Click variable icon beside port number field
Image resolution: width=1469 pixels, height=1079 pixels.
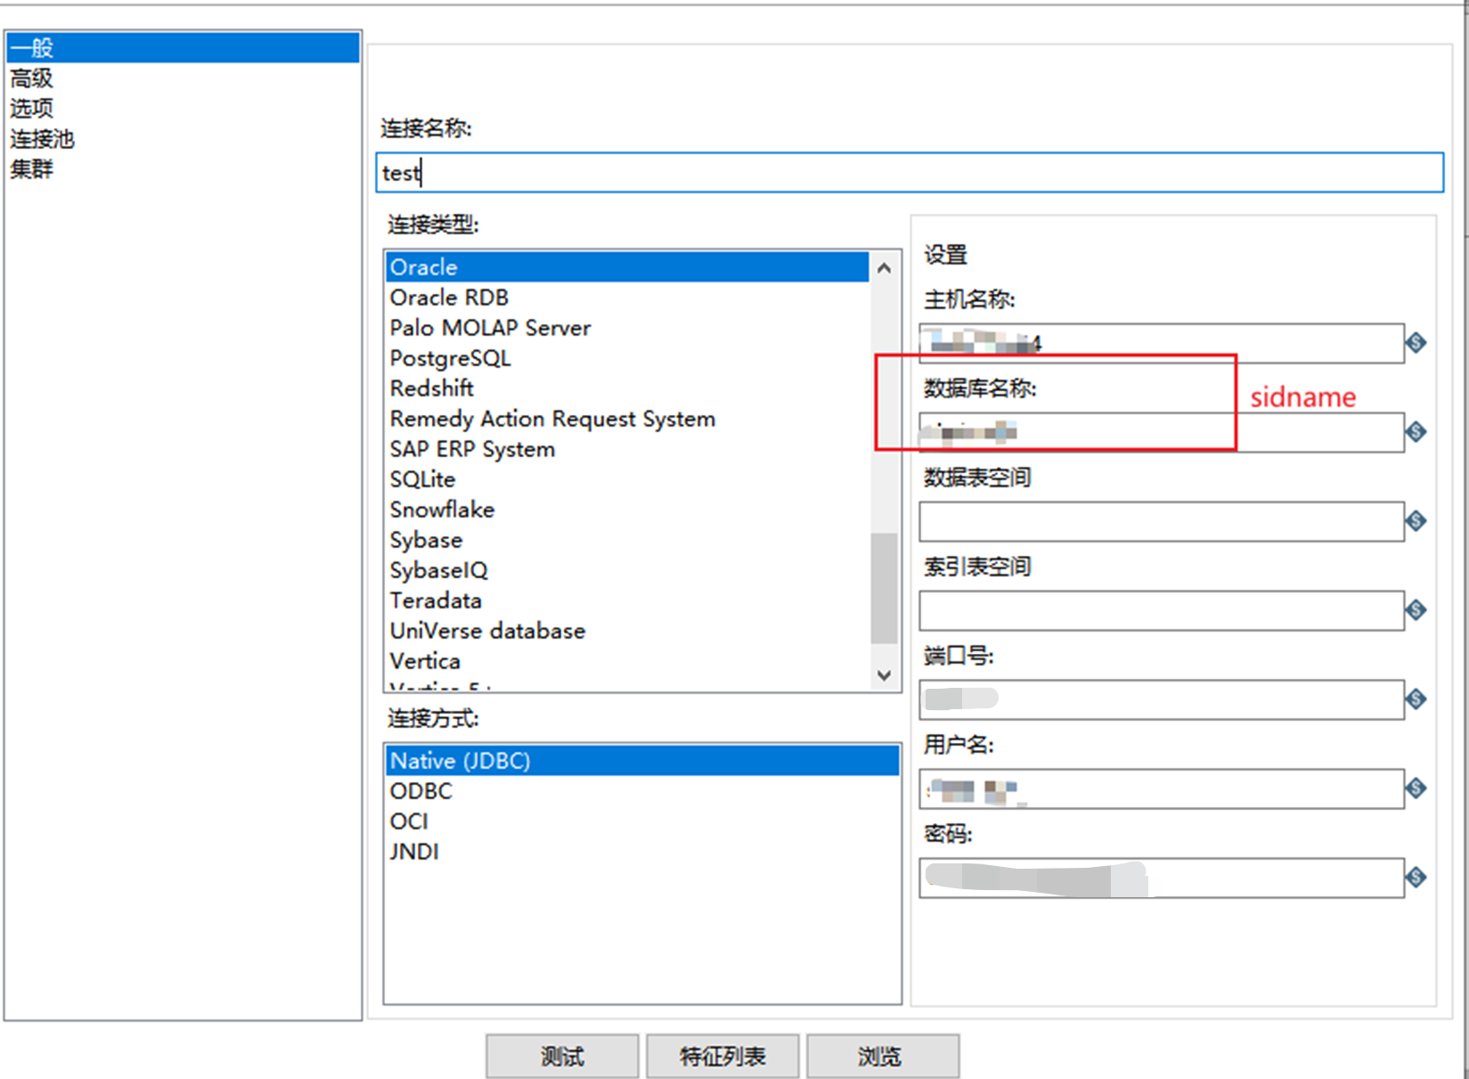point(1416,699)
